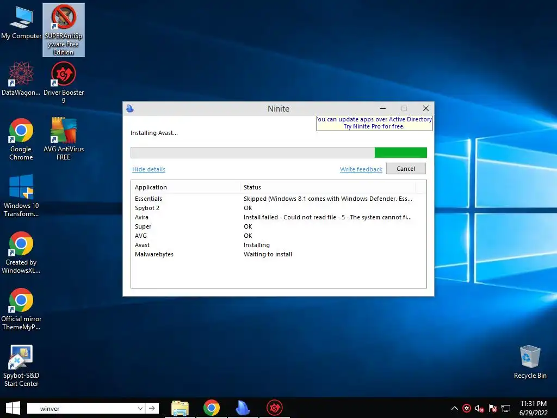
Task: Click the Application column header
Action: coord(185,187)
